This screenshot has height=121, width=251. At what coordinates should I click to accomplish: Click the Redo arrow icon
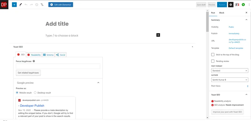31,5
